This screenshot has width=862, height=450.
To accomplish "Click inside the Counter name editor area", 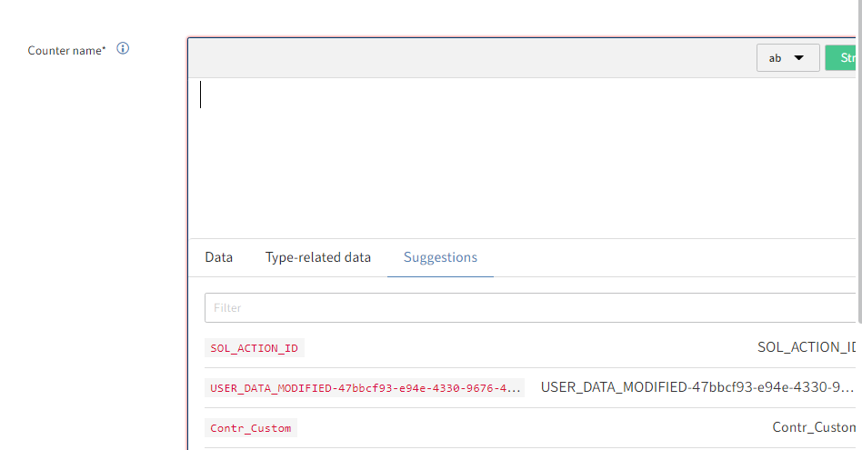I will click(x=518, y=155).
